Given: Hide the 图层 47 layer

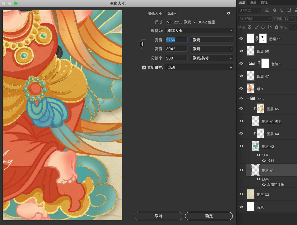Looking at the screenshot, I should click(241, 76).
